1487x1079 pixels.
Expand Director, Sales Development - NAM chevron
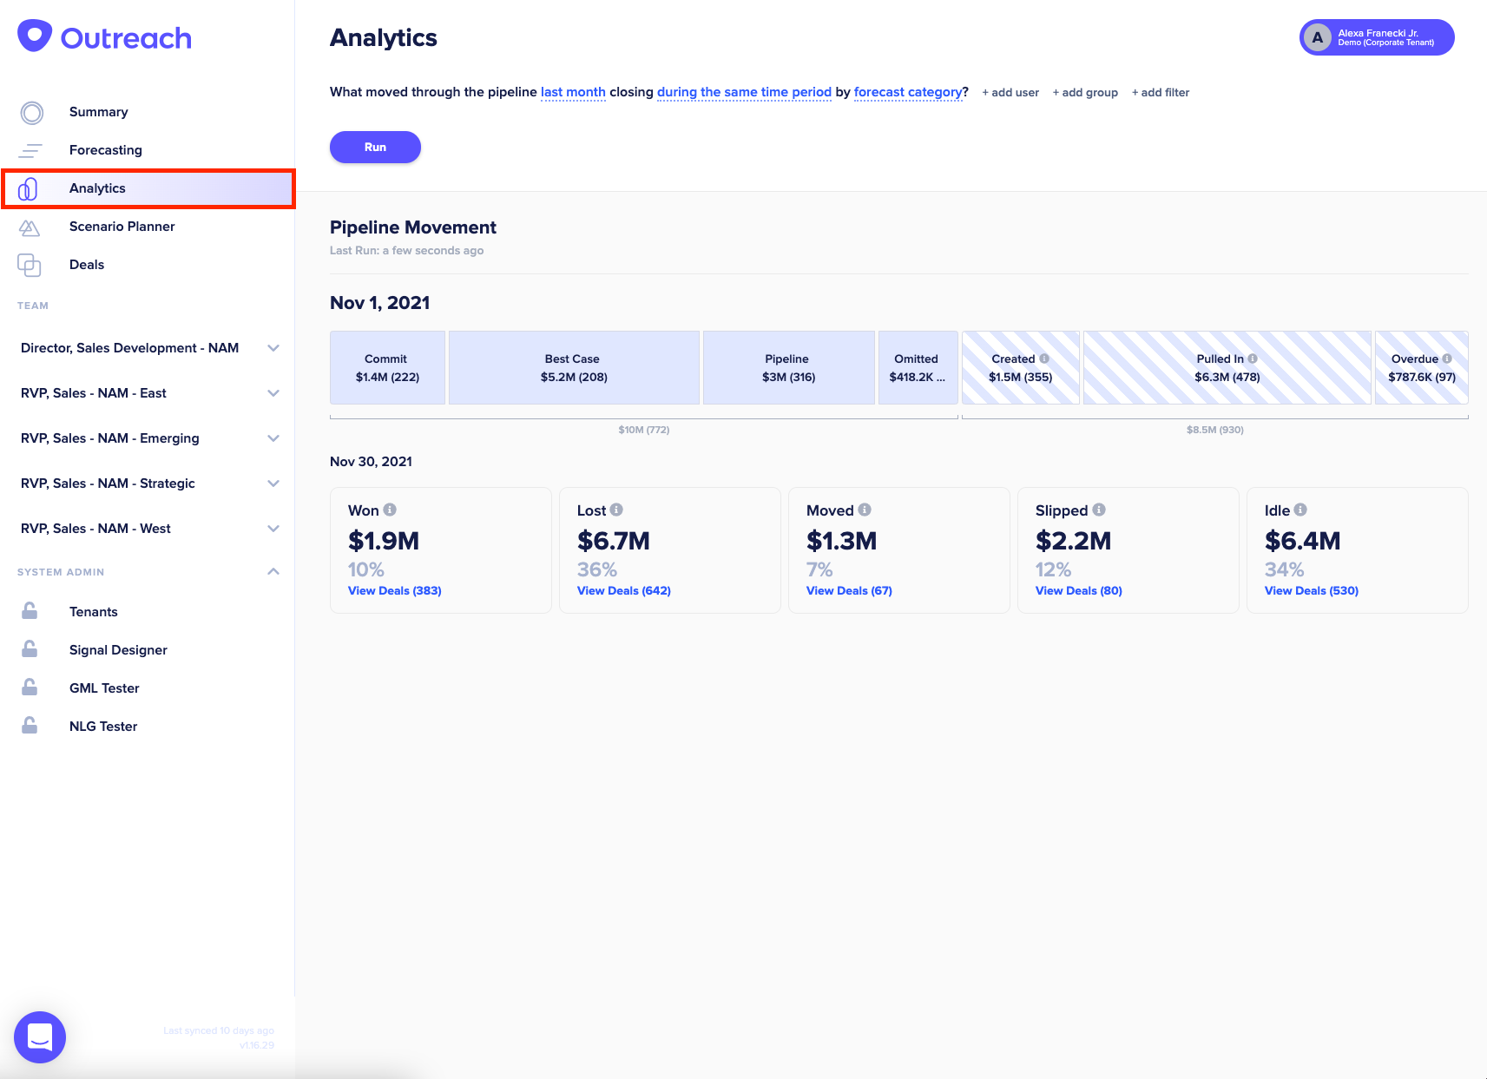tap(273, 348)
